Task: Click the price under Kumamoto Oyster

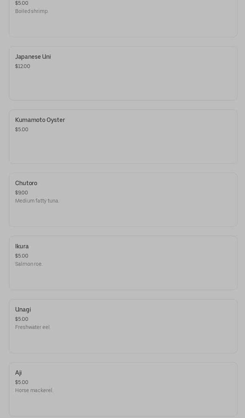Action: pos(22,129)
